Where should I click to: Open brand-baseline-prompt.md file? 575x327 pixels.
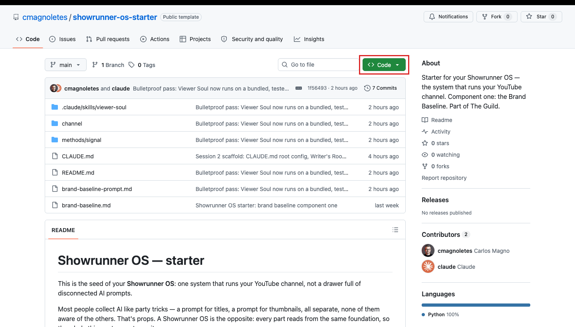(x=97, y=189)
